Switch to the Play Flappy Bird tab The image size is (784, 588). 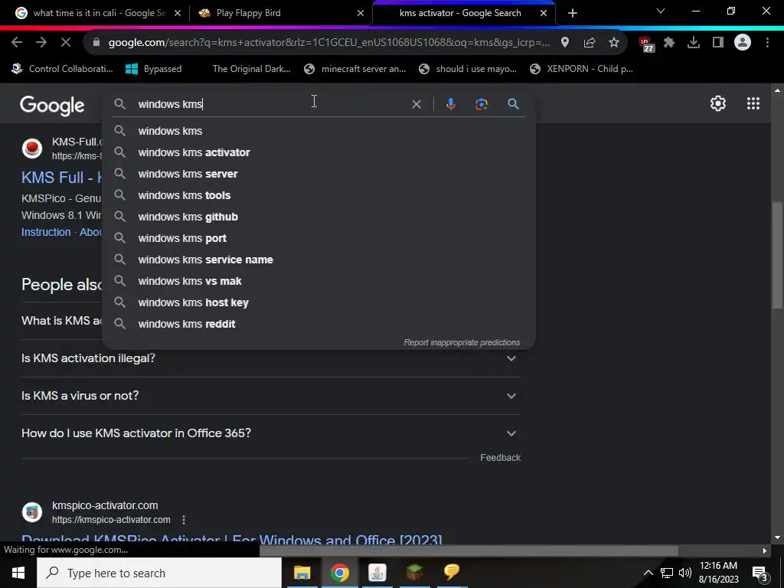pyautogui.click(x=281, y=13)
